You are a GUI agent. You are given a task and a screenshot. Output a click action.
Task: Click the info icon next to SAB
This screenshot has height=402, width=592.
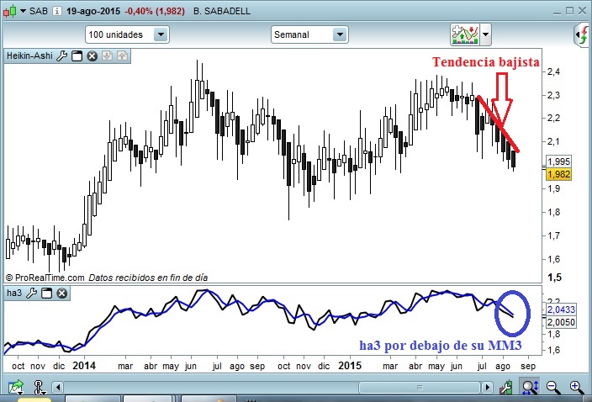pyautogui.click(x=57, y=11)
